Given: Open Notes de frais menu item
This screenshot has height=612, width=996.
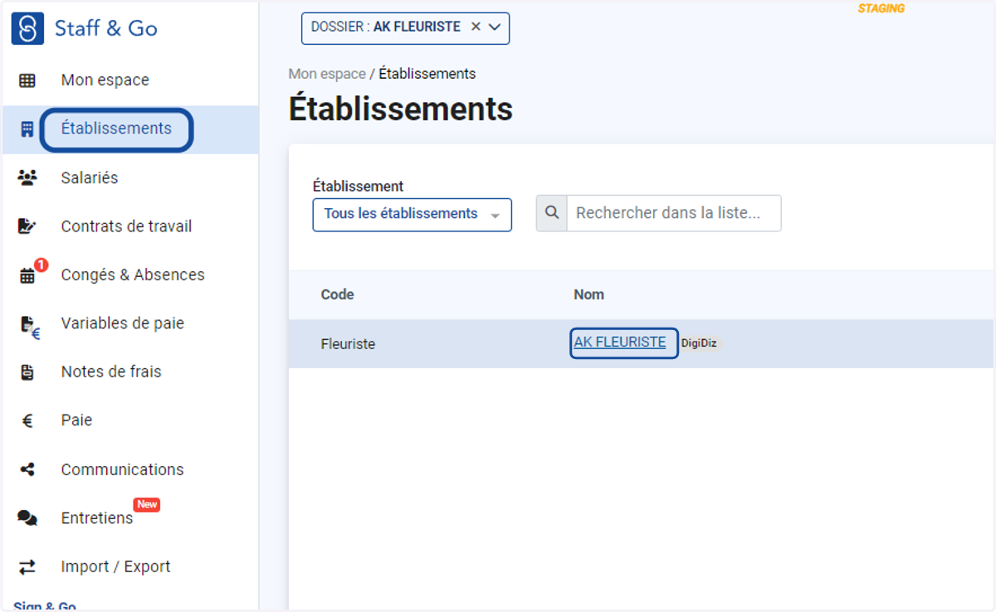Looking at the screenshot, I should [111, 372].
